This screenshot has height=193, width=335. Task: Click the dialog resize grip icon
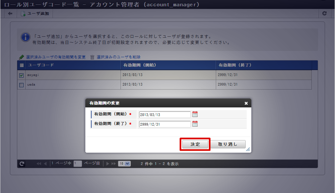click(x=248, y=149)
